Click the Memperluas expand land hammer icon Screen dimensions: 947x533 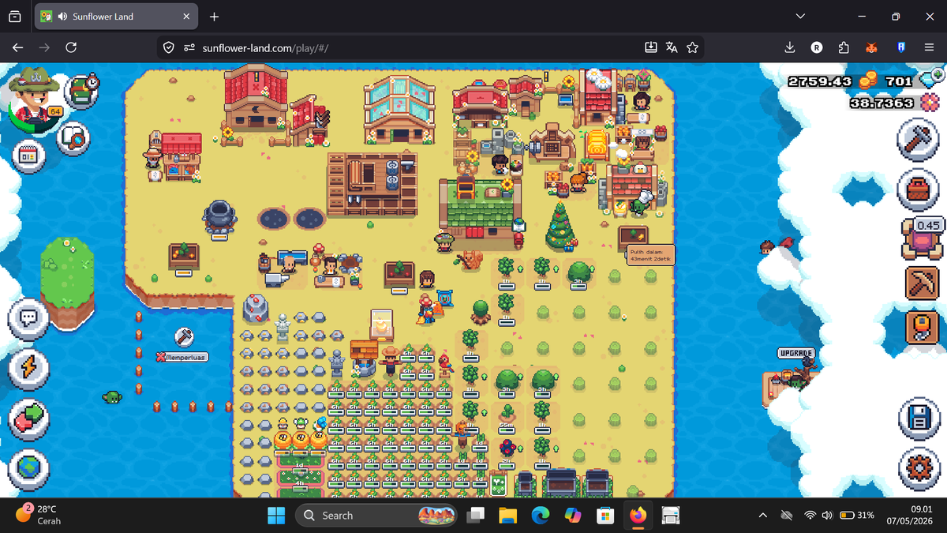pyautogui.click(x=185, y=337)
